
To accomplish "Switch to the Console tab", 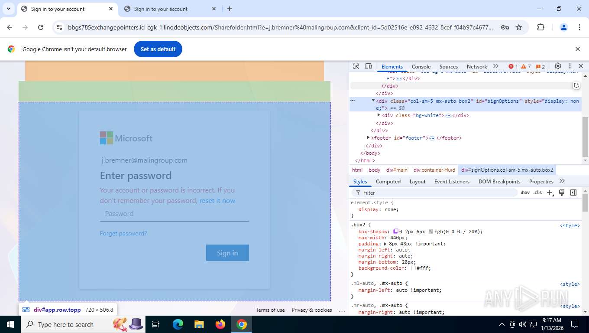I will [x=421, y=66].
